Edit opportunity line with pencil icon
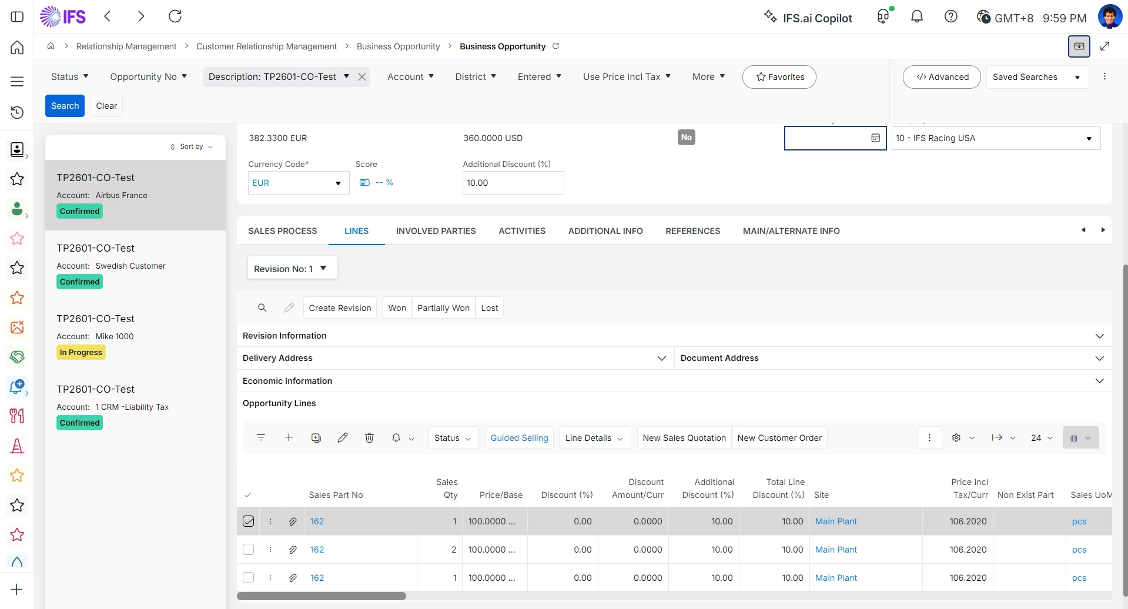This screenshot has width=1128, height=609. click(x=343, y=438)
